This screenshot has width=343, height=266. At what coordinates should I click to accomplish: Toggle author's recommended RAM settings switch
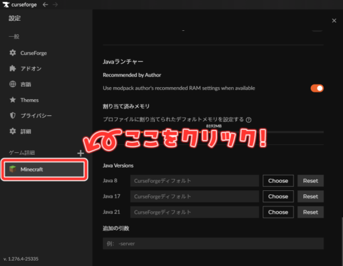click(317, 88)
